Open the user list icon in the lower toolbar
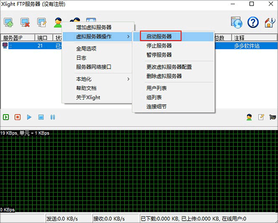The image size is (278, 223). coord(249,117)
